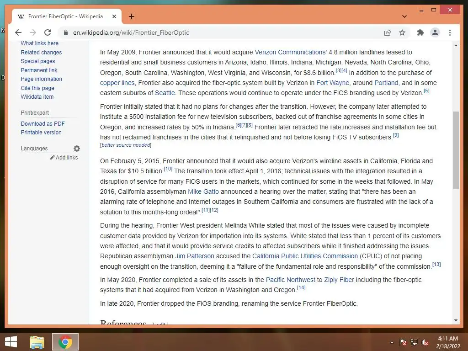This screenshot has height=351, width=468.
Task: Follow the copper lines link
Action: click(117, 83)
